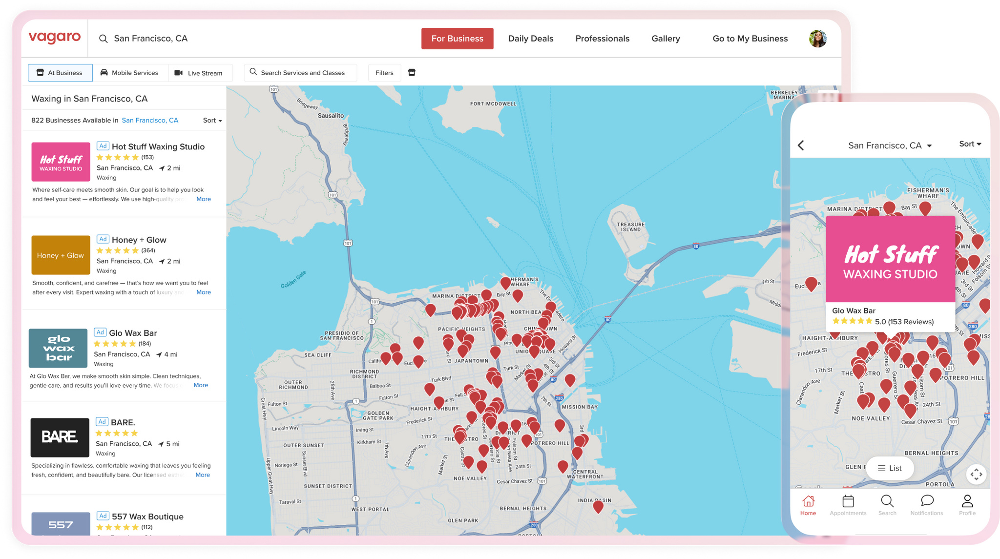This screenshot has width=1000, height=559.
Task: Tap the map expand icon in mobile app
Action: point(977,474)
